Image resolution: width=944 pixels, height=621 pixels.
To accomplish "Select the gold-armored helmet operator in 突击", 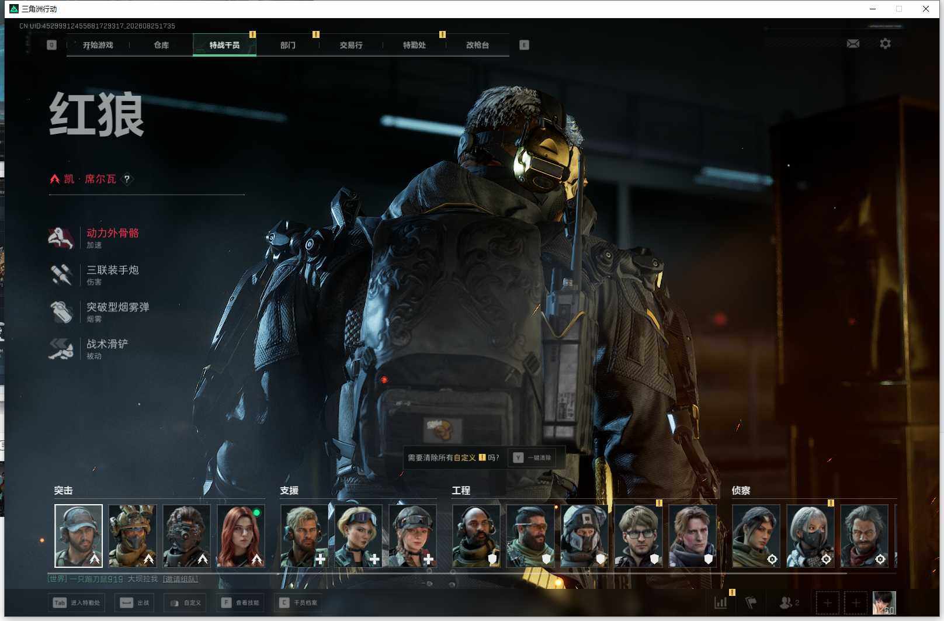I will [x=133, y=536].
